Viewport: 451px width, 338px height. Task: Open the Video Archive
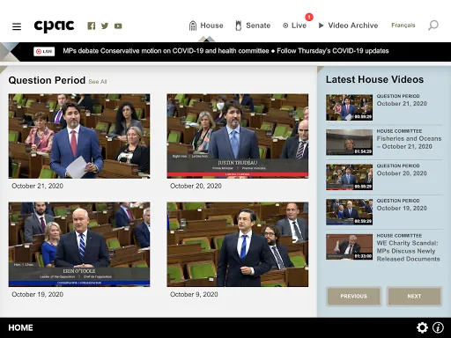[348, 26]
